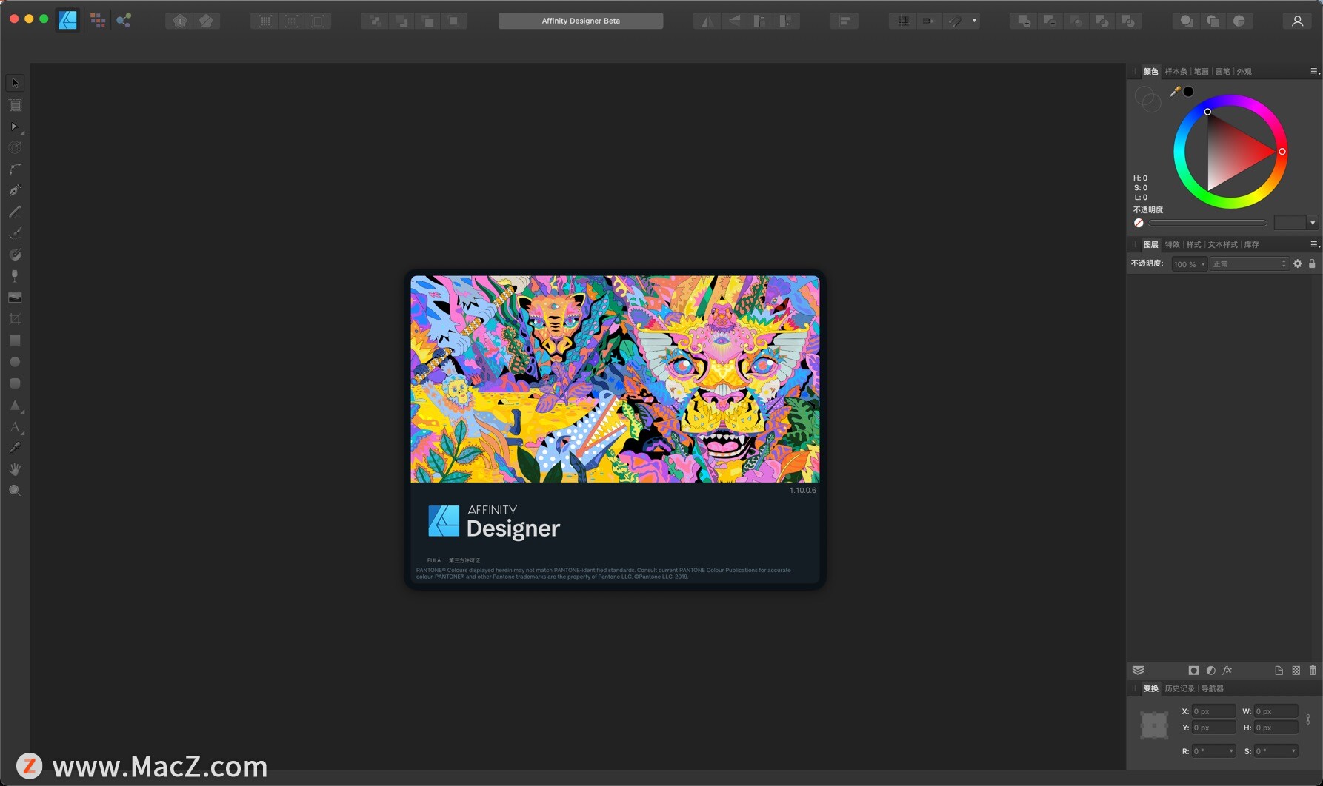Screen dimensions: 1323x786
Task: Select the Artistic Text tool
Action: 15,426
